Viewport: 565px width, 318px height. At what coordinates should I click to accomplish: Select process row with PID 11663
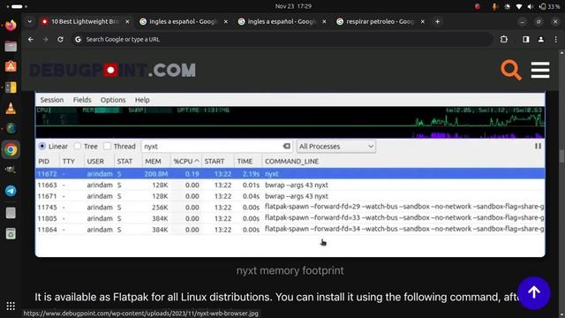pyautogui.click(x=290, y=185)
